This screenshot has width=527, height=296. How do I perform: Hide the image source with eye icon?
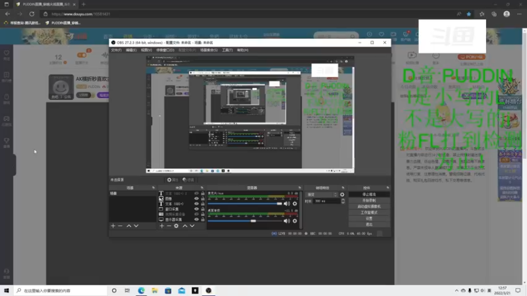click(x=196, y=199)
